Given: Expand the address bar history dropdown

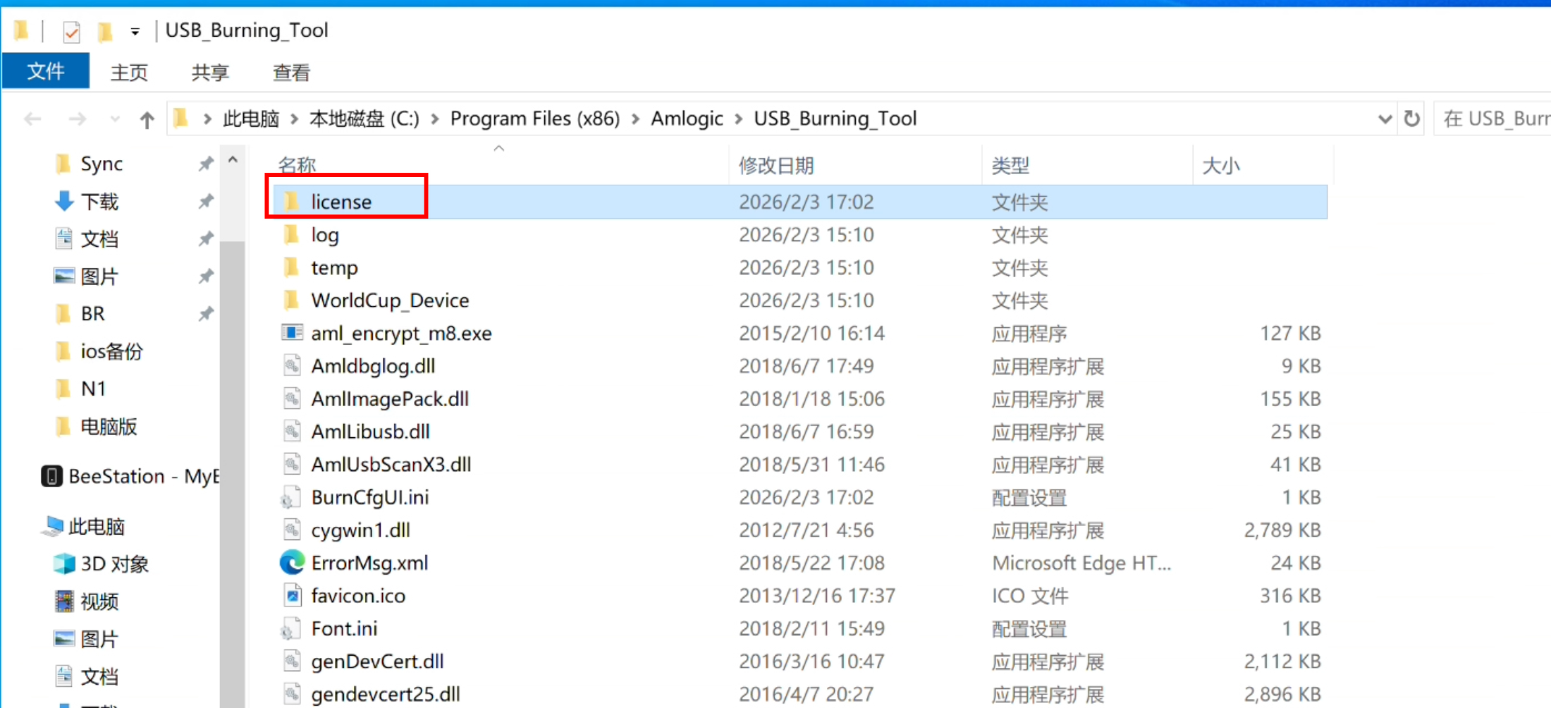Looking at the screenshot, I should coord(1385,119).
